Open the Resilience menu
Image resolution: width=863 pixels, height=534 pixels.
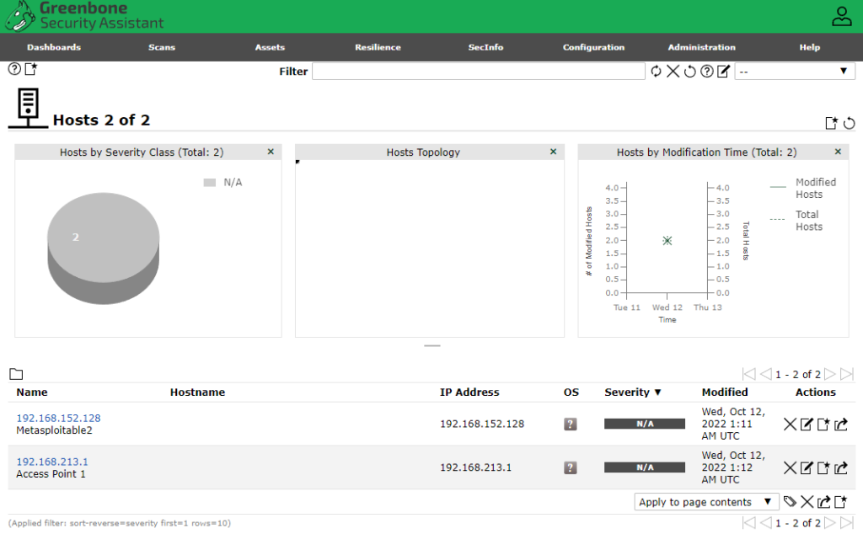point(378,47)
